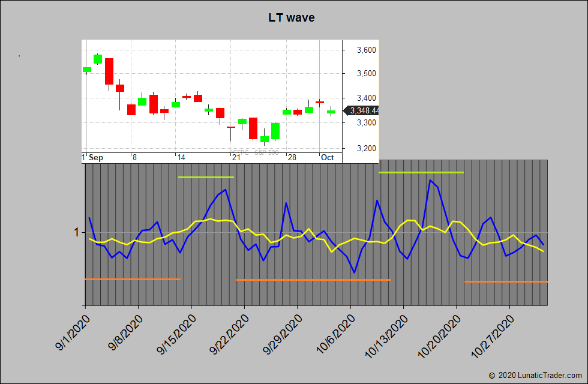Select the "Sep" label on inset chart
The width and height of the screenshot is (588, 384).
point(96,157)
